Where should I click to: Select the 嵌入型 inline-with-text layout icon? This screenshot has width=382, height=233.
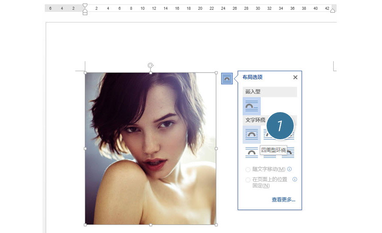click(x=252, y=106)
